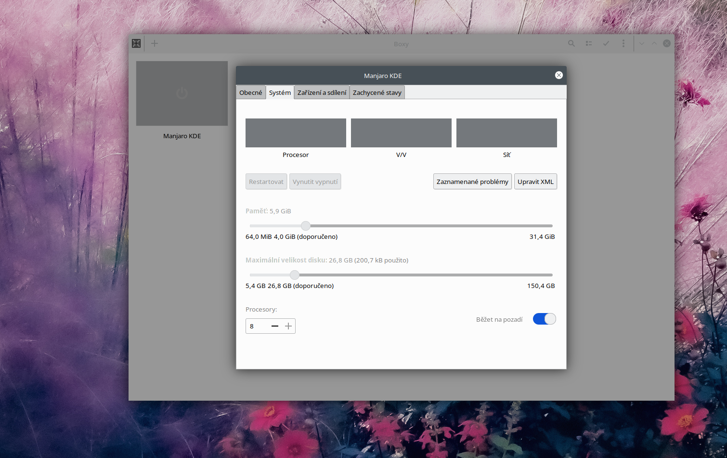This screenshot has height=458, width=727.
Task: Click the Maximální velikost disku slider handle
Action: pyautogui.click(x=295, y=275)
